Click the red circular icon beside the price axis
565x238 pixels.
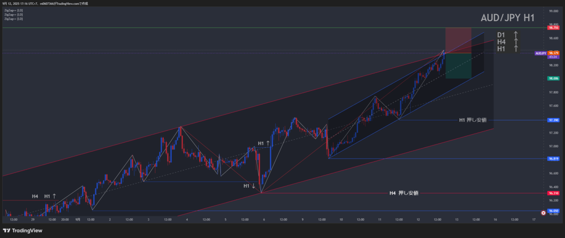click(544, 213)
